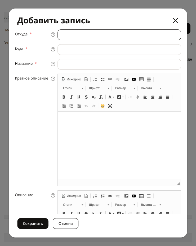
Task: Insert emoji smiley in Краткое описание editor
Action: click(103, 106)
